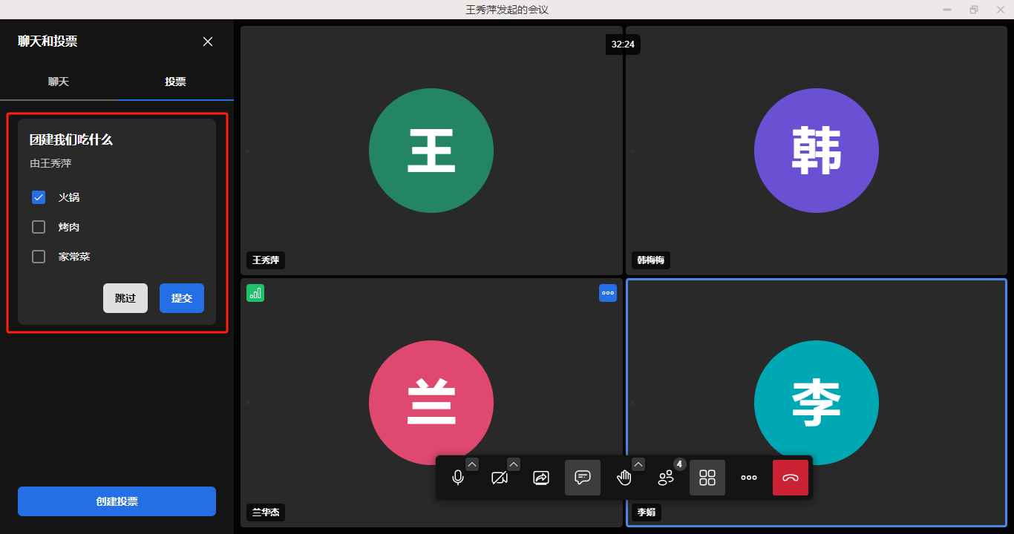Expand the microphone options arrow
Screen dimensions: 1014x534
point(472,464)
